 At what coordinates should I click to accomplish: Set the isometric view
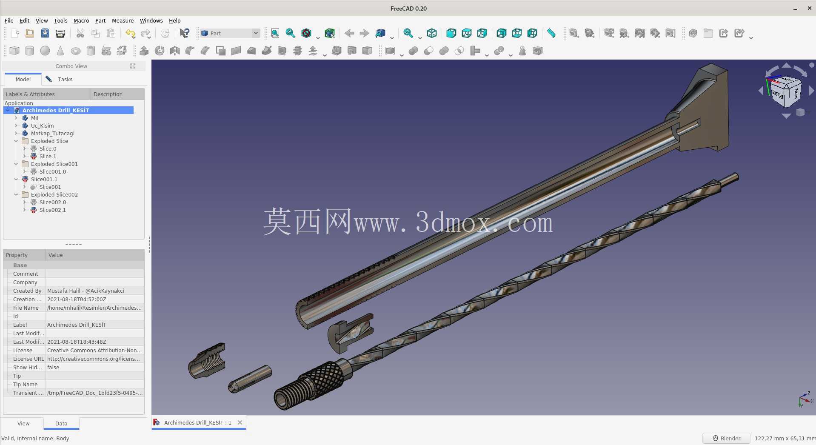pyautogui.click(x=432, y=33)
